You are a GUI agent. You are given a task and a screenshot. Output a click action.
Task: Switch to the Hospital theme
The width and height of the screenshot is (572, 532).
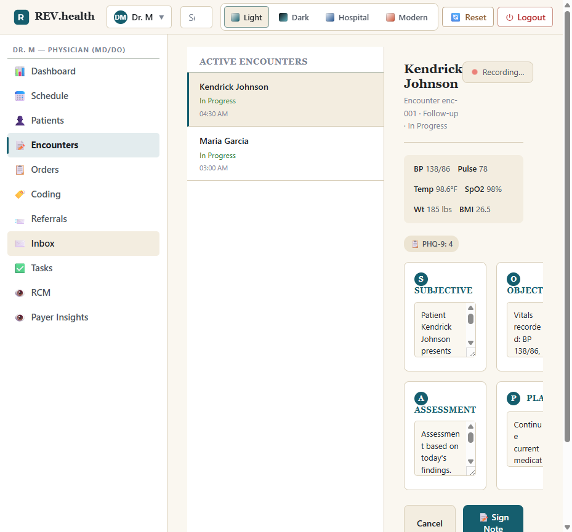tap(347, 17)
